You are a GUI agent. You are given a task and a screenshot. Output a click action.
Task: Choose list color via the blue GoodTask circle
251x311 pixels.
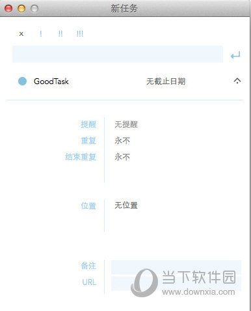pos(22,81)
